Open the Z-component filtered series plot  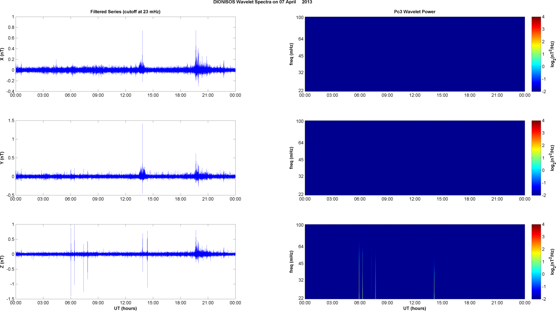[125, 262]
